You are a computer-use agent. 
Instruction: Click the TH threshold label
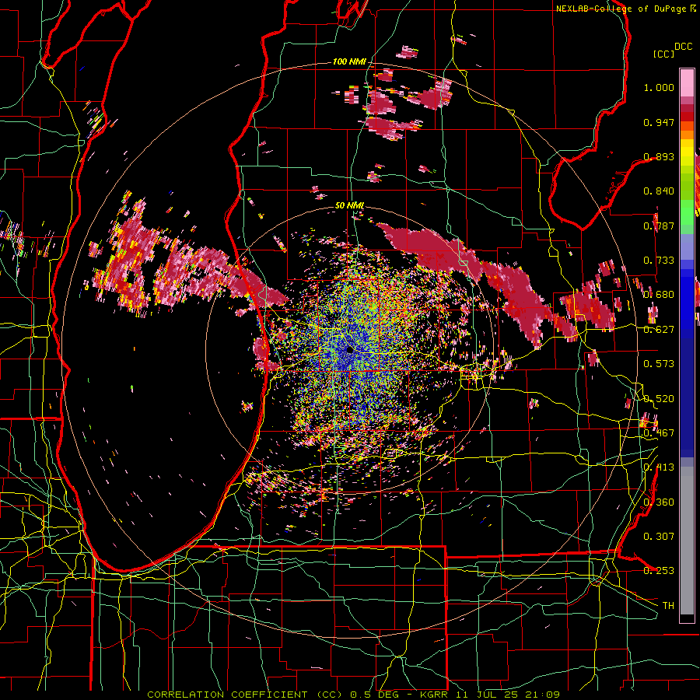tap(668, 606)
